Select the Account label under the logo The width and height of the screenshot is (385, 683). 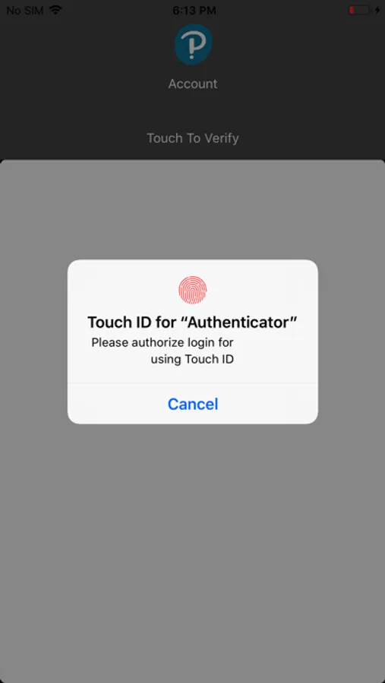(193, 83)
